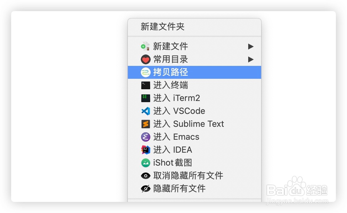This screenshot has width=347, height=213.
Task: Expand the 常用目录 submenu arrow
Action: tap(250, 59)
